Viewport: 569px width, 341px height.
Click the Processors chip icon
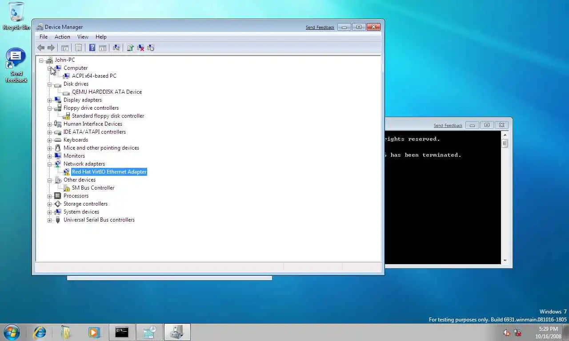[x=58, y=196]
